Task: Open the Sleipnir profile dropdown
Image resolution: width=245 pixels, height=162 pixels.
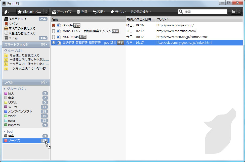Action: [30, 12]
